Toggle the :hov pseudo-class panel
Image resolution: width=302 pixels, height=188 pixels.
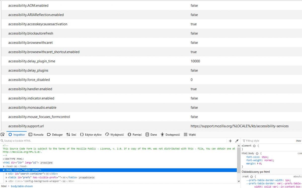point(298,141)
